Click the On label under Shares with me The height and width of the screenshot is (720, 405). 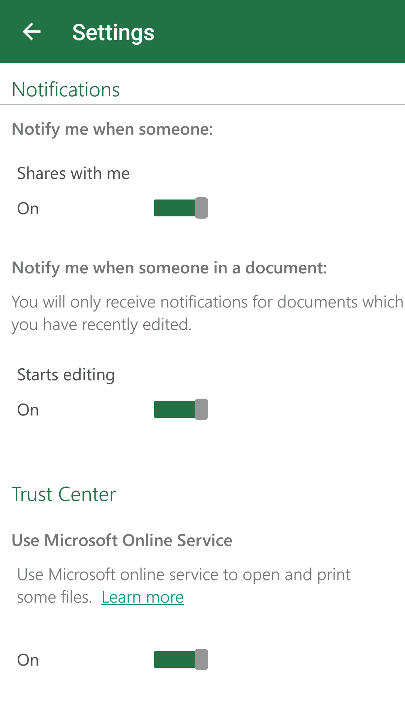point(28,208)
